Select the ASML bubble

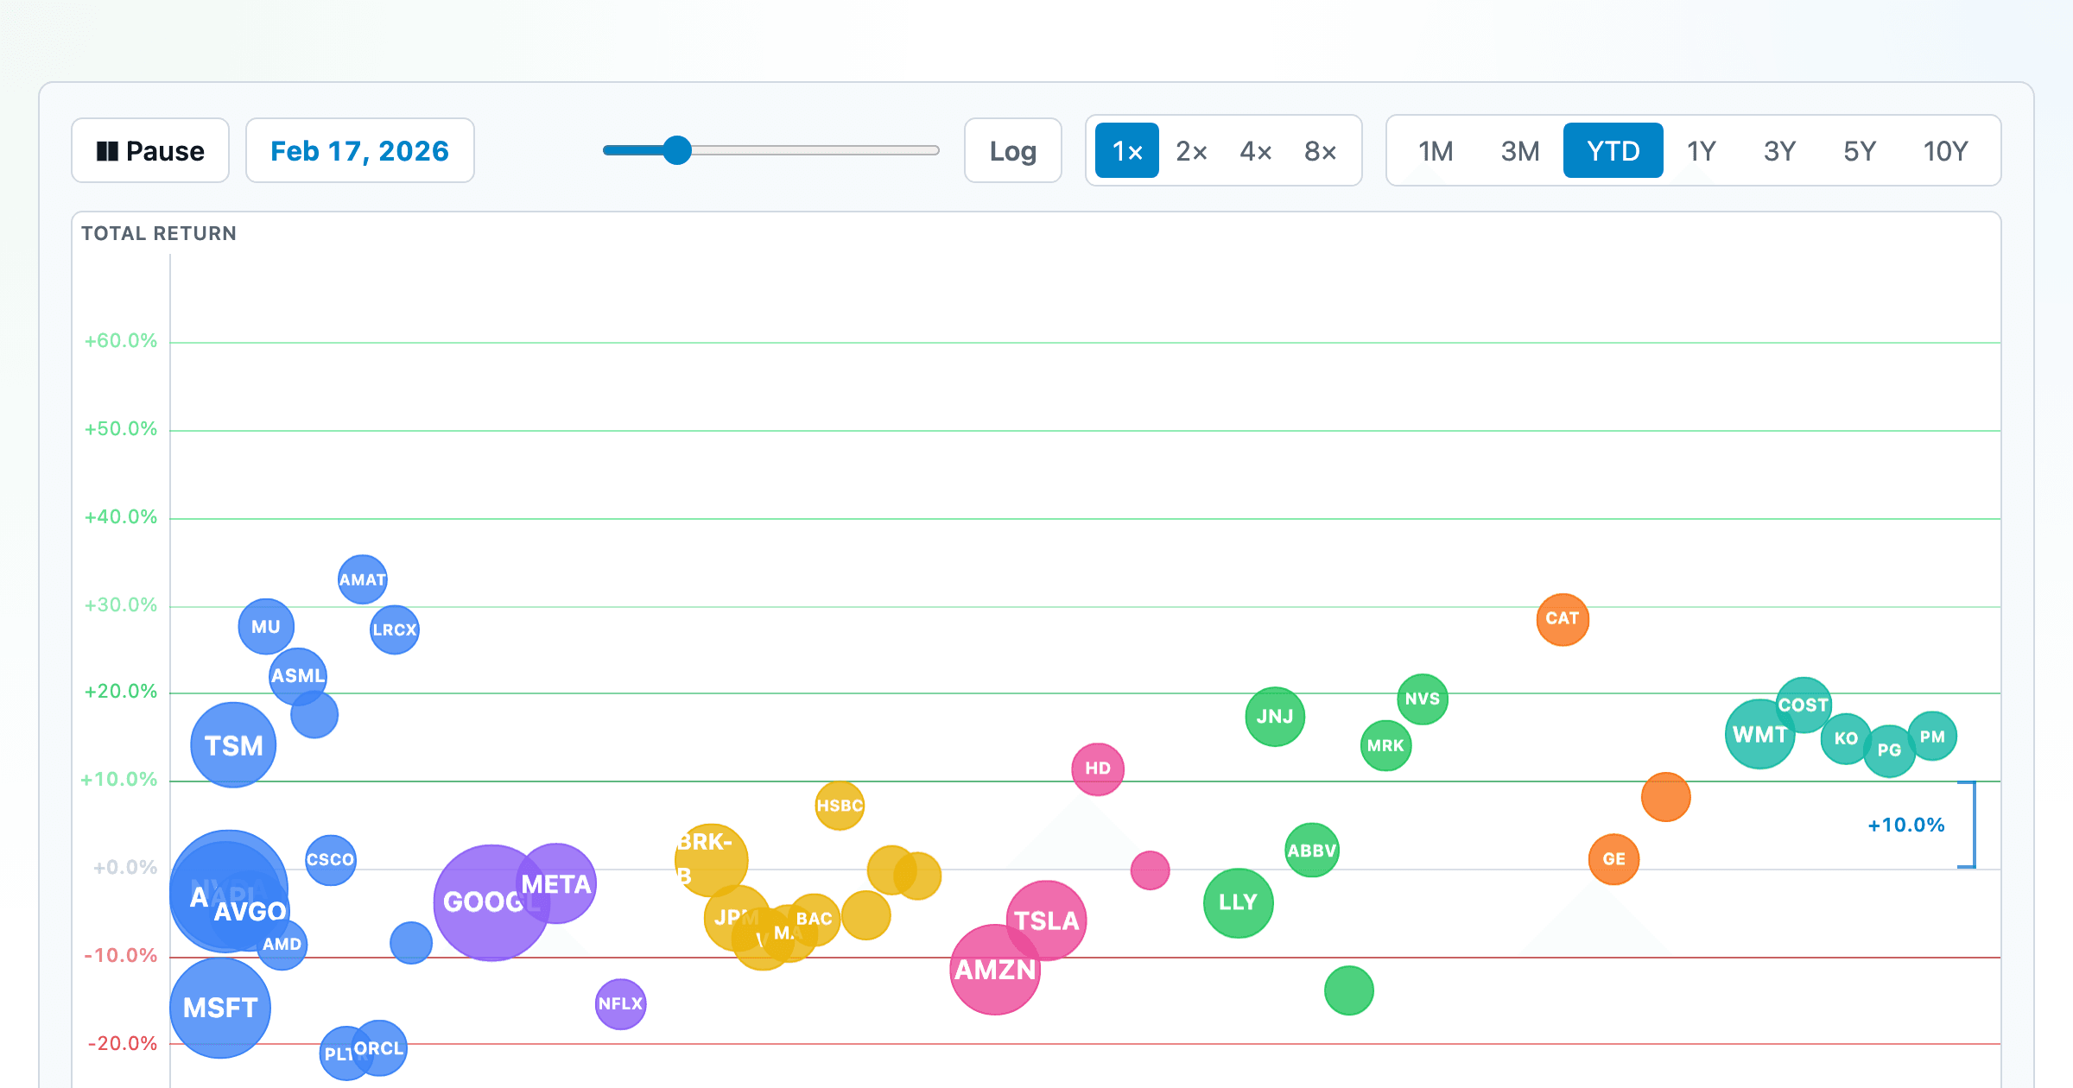point(298,676)
